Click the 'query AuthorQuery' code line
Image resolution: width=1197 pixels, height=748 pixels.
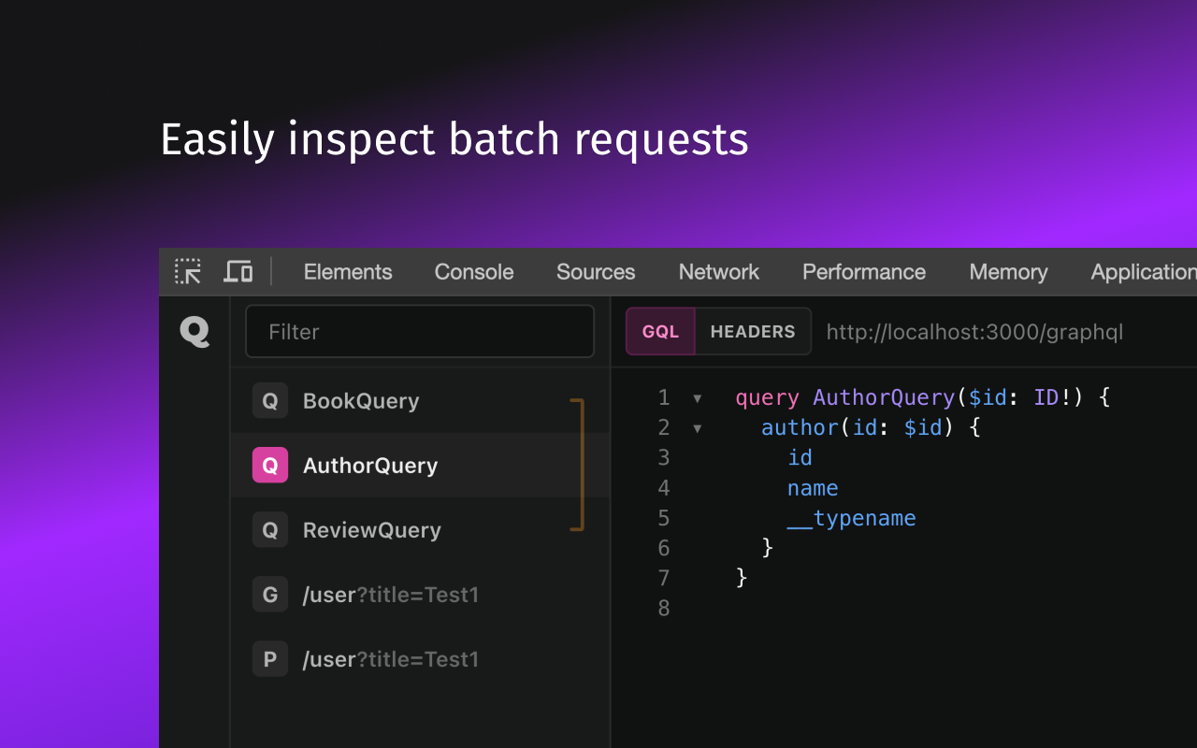pos(922,397)
